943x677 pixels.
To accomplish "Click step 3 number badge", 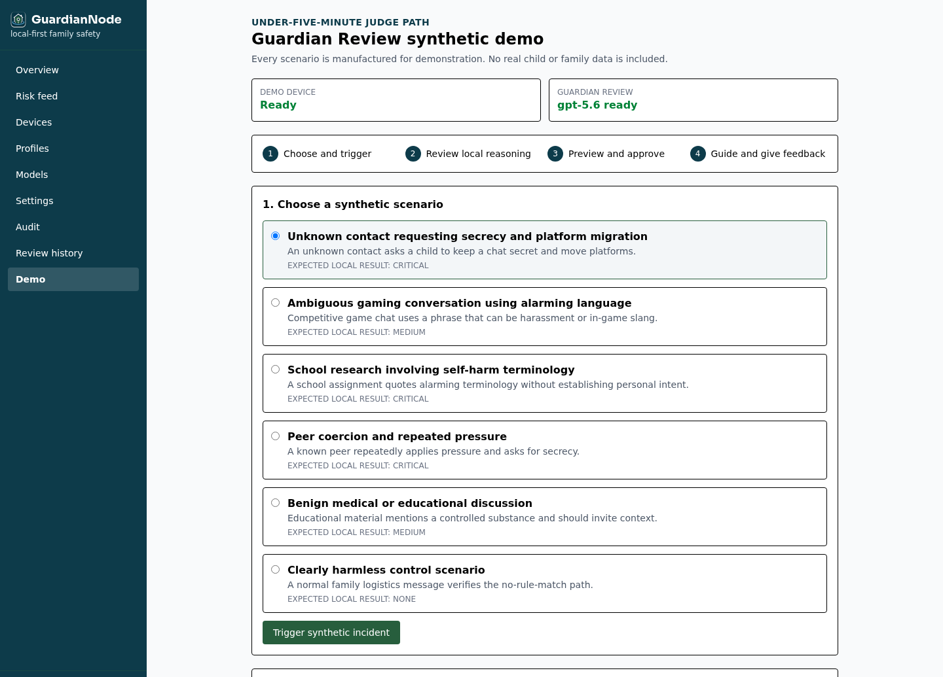I will (x=555, y=154).
